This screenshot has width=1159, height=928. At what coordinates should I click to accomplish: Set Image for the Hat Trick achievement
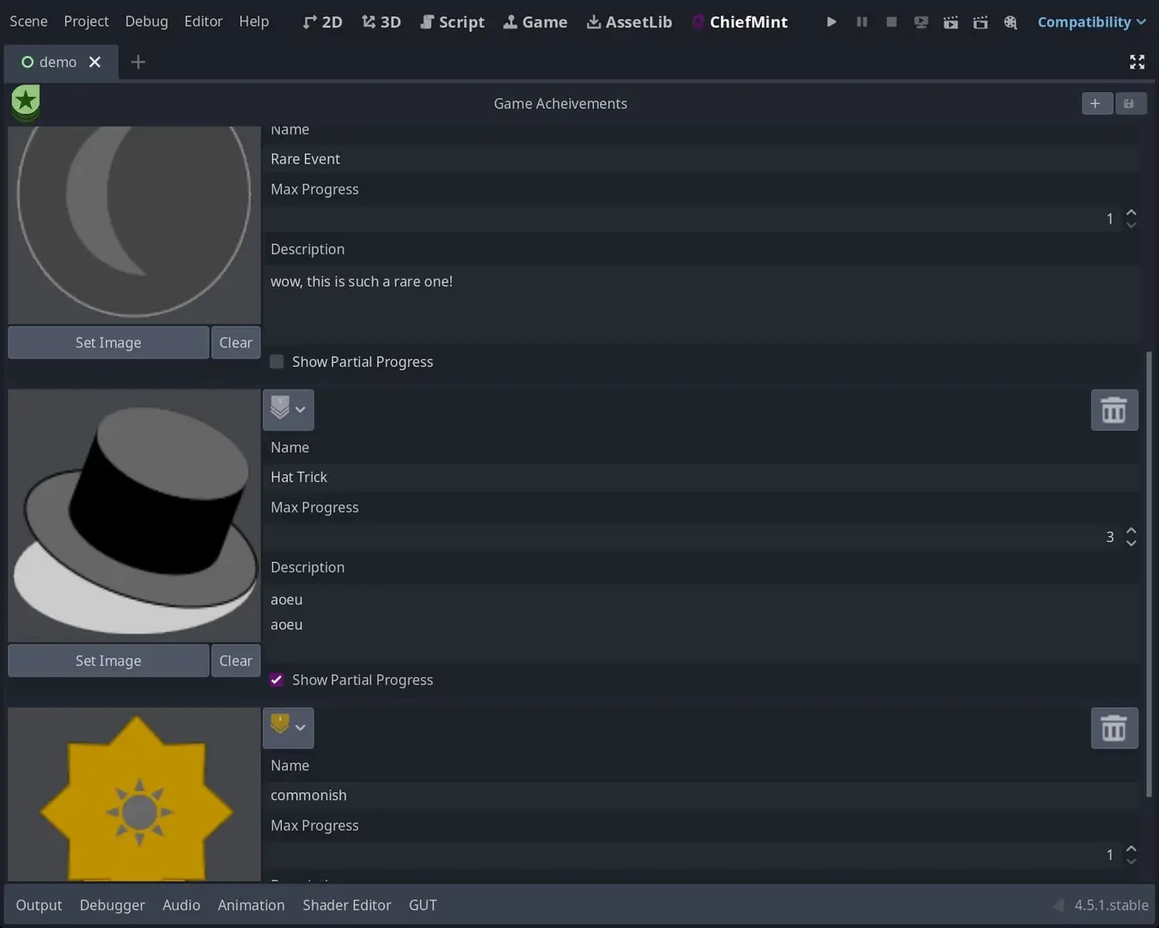click(x=107, y=660)
